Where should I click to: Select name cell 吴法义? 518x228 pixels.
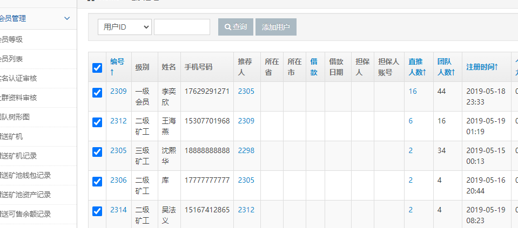[169, 215]
